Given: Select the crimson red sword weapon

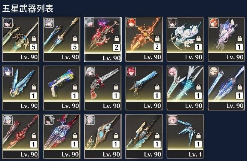Looking at the screenshot, I should pos(21,137).
